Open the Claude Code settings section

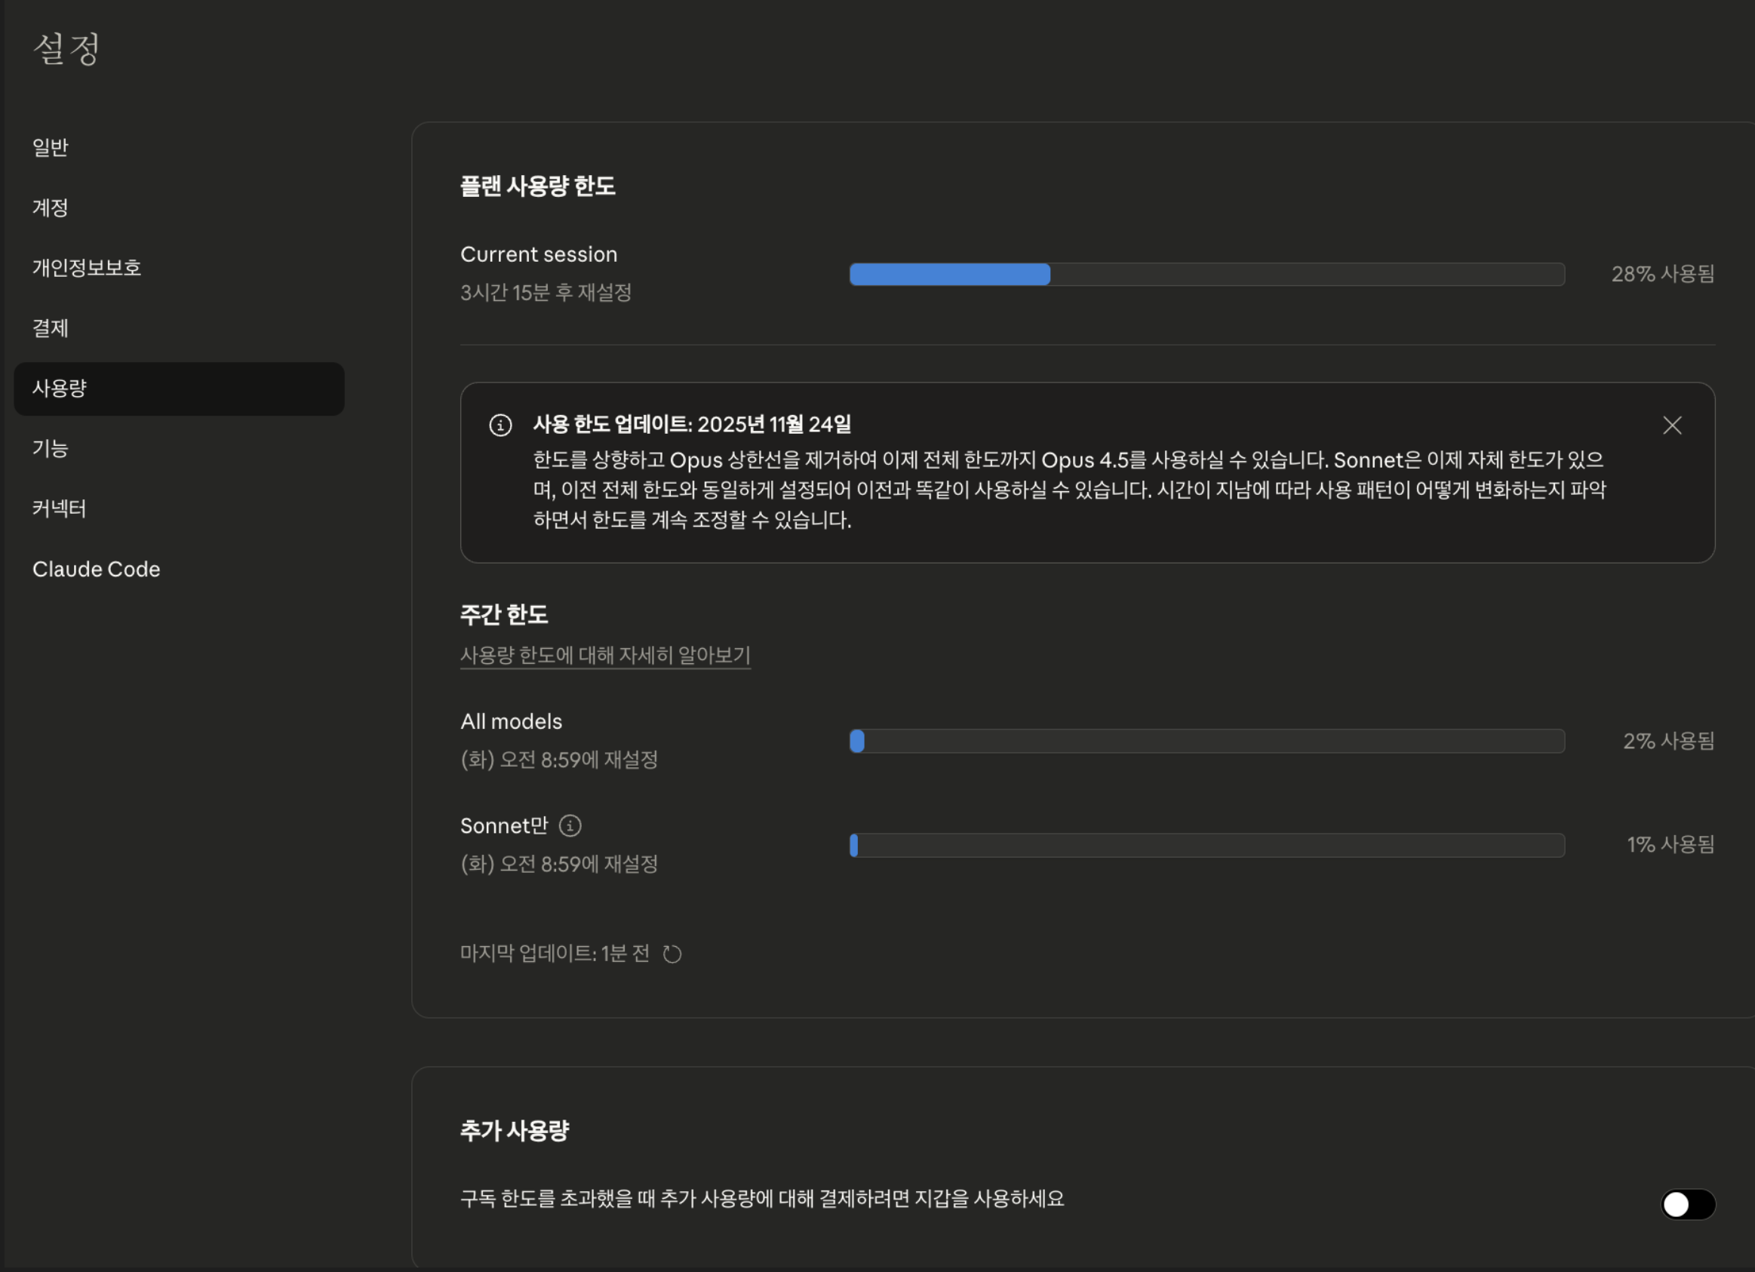[x=96, y=570]
